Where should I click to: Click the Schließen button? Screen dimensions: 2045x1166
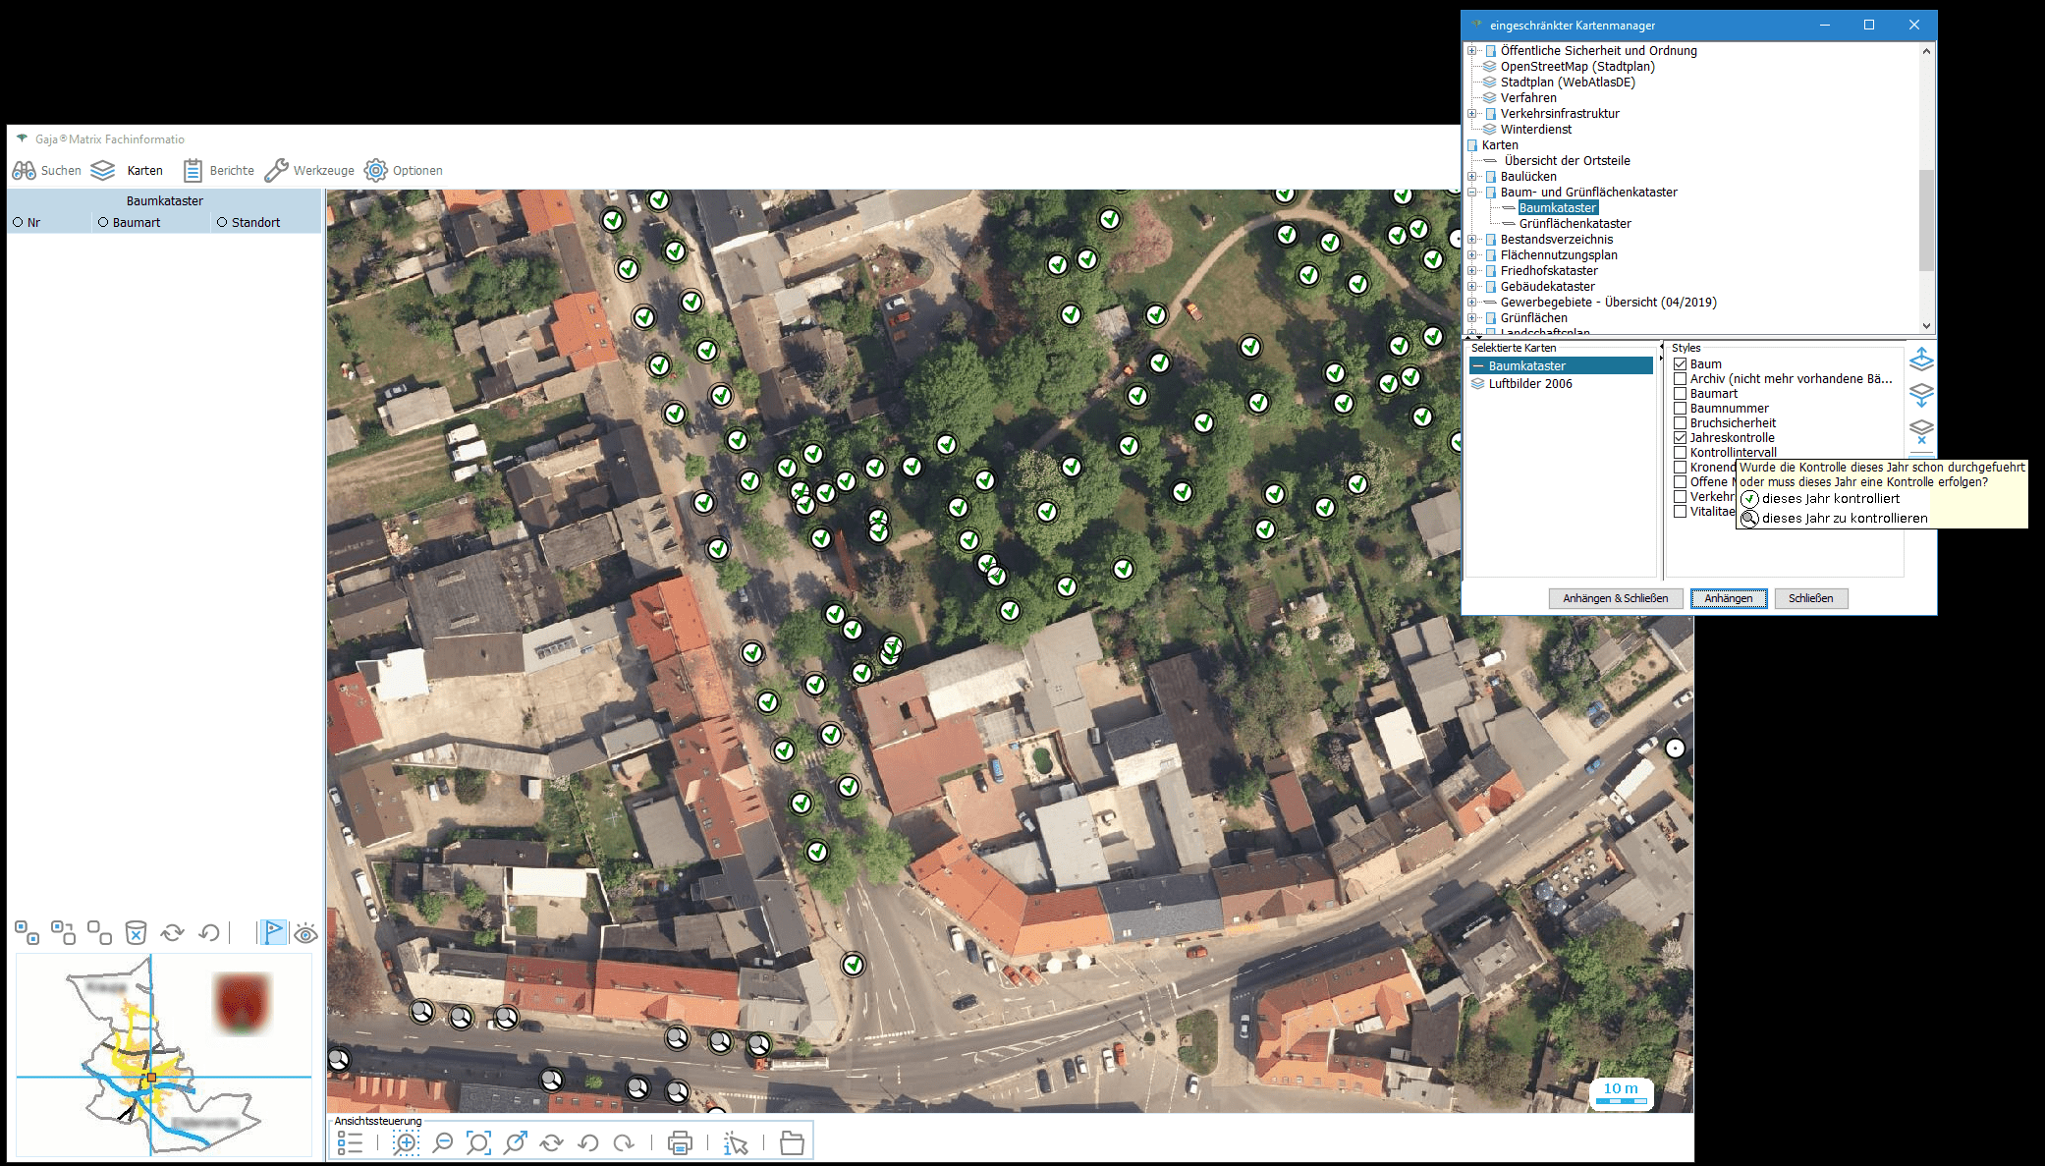(x=1809, y=598)
